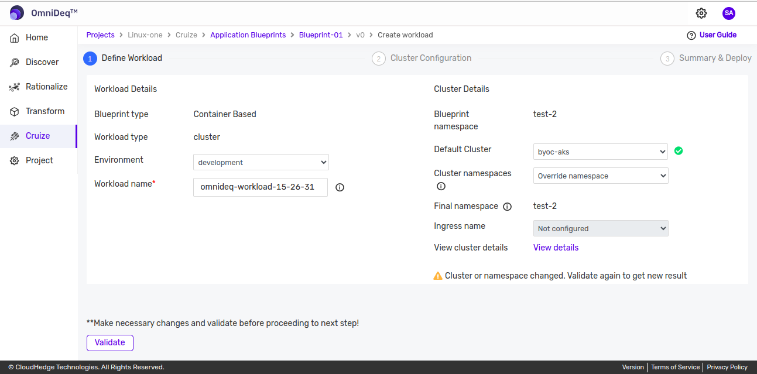The image size is (757, 374).
Task: Click Cluster Configuration step label
Action: pyautogui.click(x=431, y=58)
